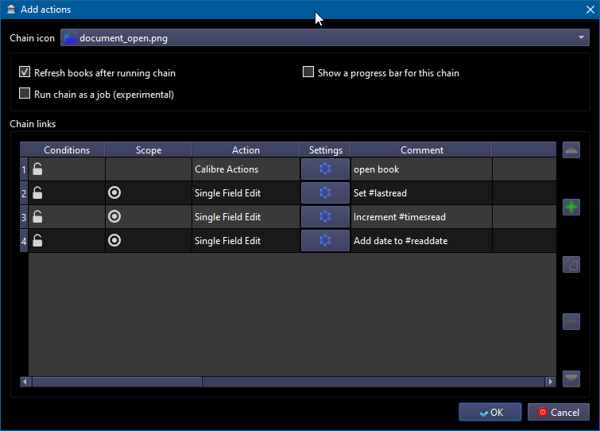The width and height of the screenshot is (600, 431).
Task: Open the Calibre Actions action cell
Action: point(246,169)
